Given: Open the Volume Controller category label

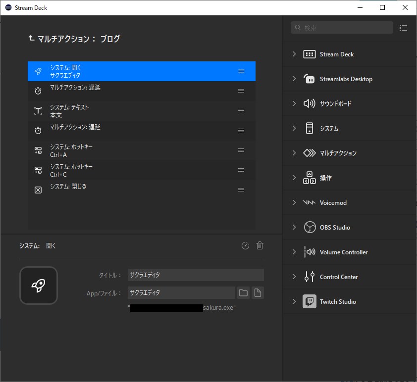Looking at the screenshot, I should point(344,252).
